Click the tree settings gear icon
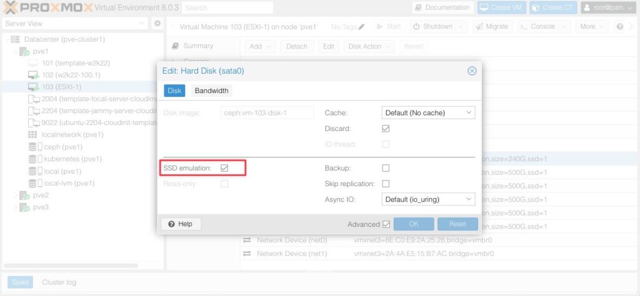The height and width of the screenshot is (296, 640). pyautogui.click(x=157, y=24)
